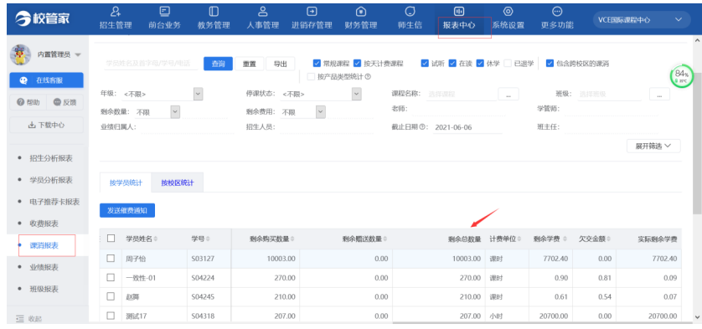Open 学员分析报表 in sidebar
This screenshot has height=329, width=702.
point(51,180)
